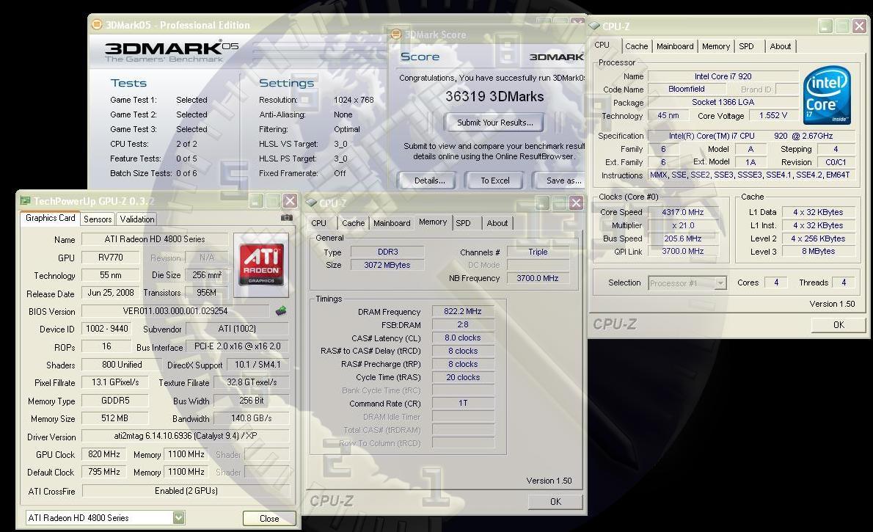The width and height of the screenshot is (873, 532).
Task: Click the GPU-Z screenshot camera icon
Action: (x=287, y=218)
